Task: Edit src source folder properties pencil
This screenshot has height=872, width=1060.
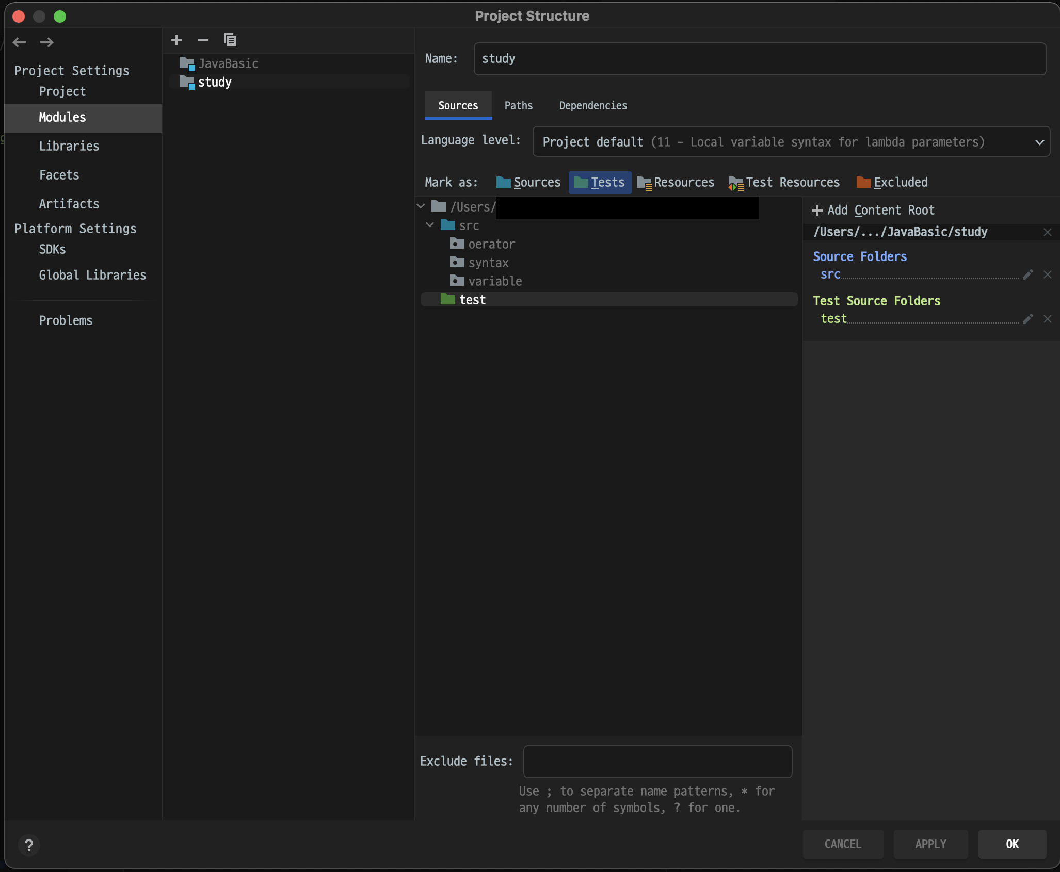Action: tap(1027, 274)
